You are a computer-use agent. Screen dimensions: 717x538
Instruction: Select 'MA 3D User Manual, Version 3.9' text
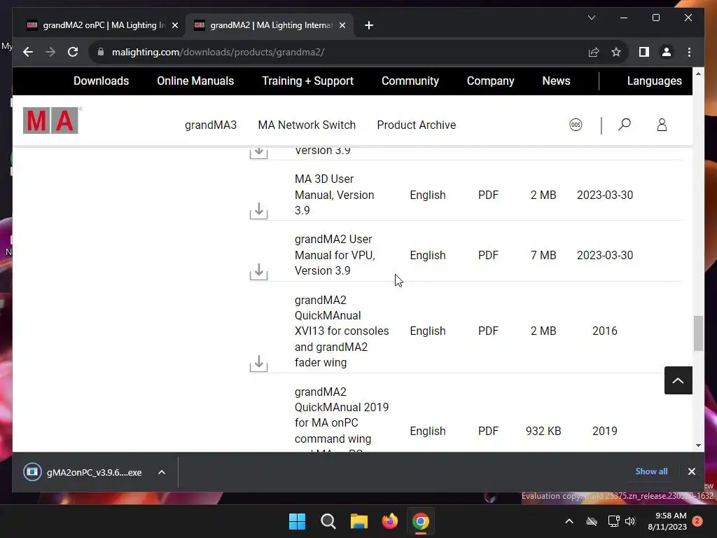[334, 195]
